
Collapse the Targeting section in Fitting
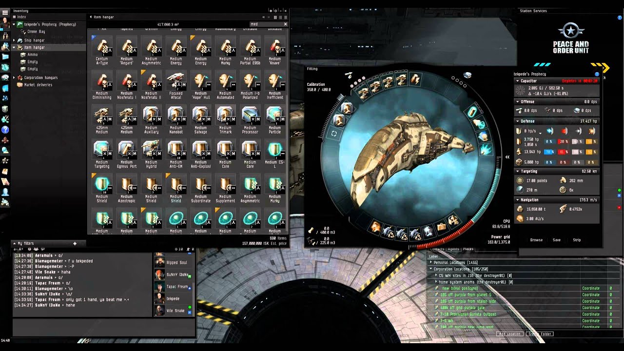pyautogui.click(x=517, y=172)
